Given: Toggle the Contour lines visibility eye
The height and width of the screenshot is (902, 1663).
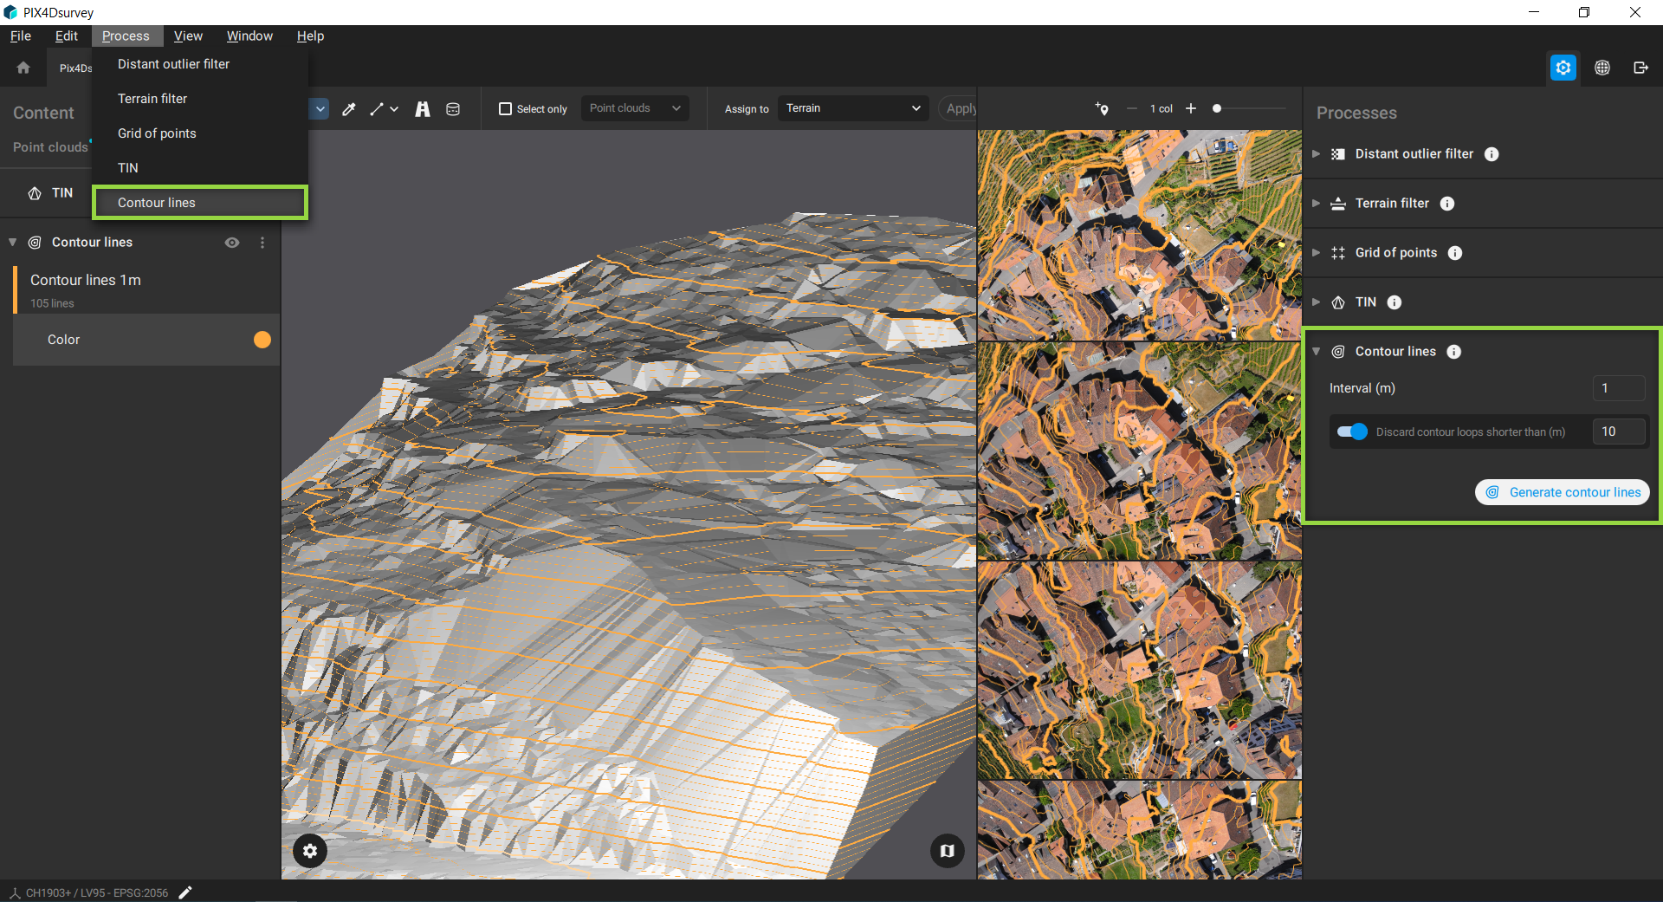Looking at the screenshot, I should tap(232, 243).
